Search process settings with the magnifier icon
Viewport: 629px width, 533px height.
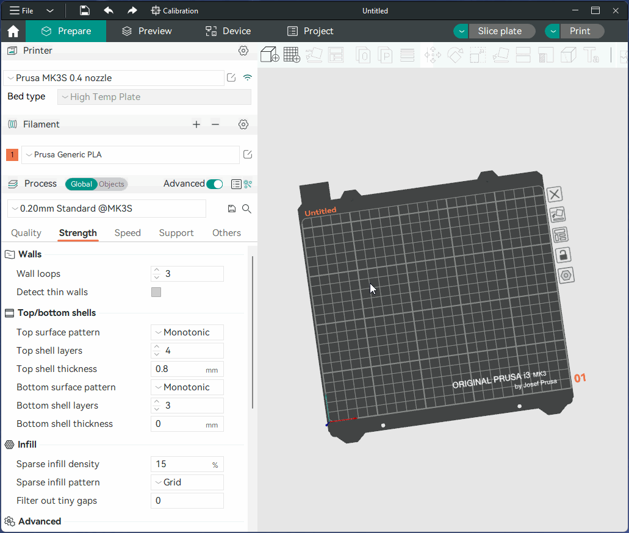246,209
